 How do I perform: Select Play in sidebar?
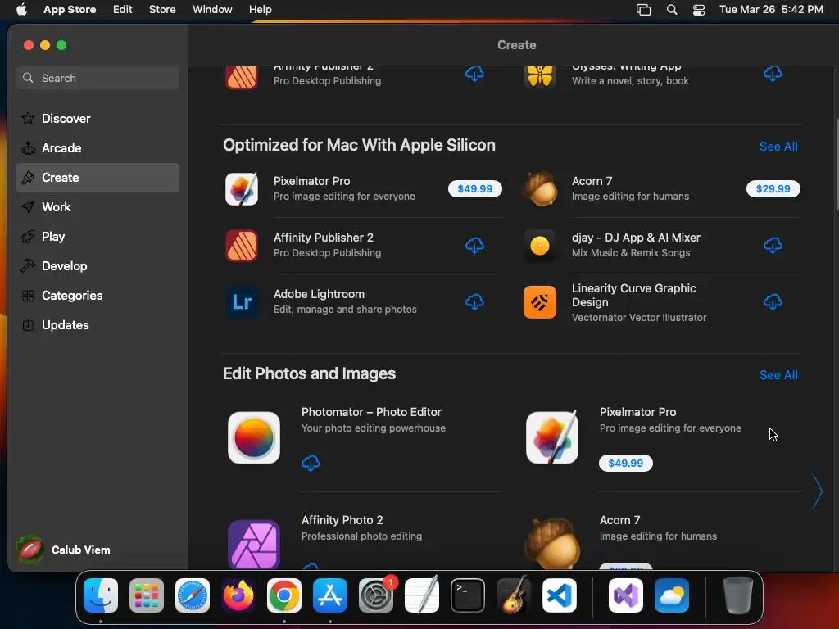[x=98, y=237]
